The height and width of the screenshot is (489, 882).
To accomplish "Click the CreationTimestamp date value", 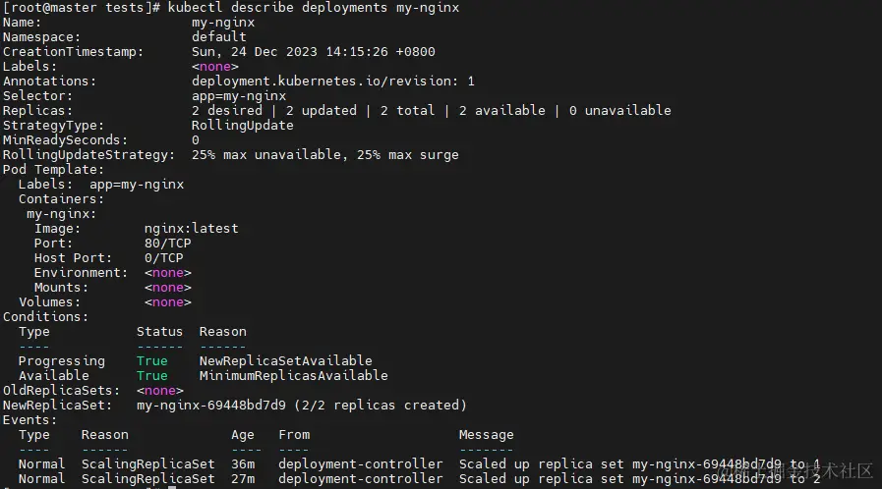I will point(314,52).
